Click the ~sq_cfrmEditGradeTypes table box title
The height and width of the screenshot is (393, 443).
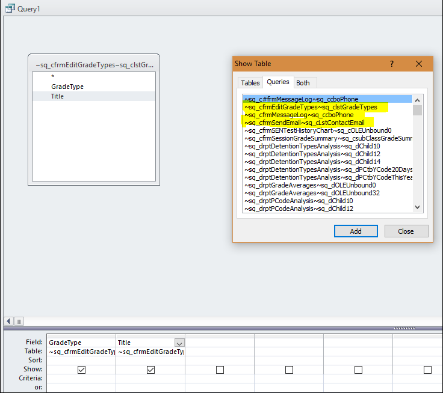click(x=94, y=65)
